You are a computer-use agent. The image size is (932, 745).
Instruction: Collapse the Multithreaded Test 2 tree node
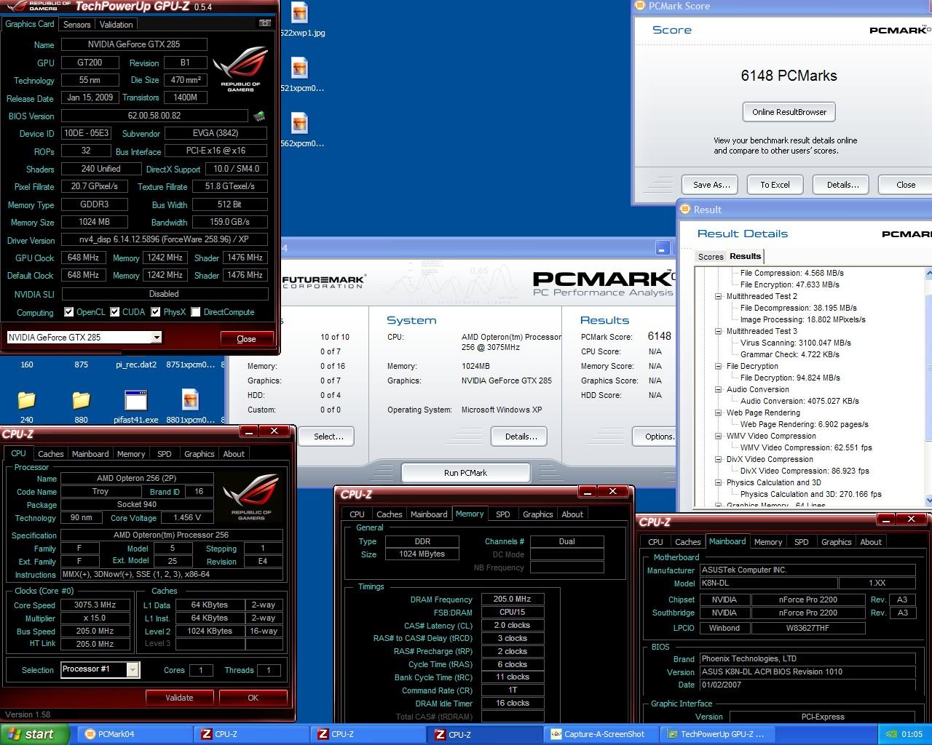(x=718, y=296)
